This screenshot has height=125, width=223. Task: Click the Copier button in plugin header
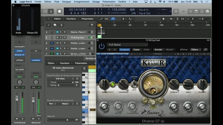(136, 50)
